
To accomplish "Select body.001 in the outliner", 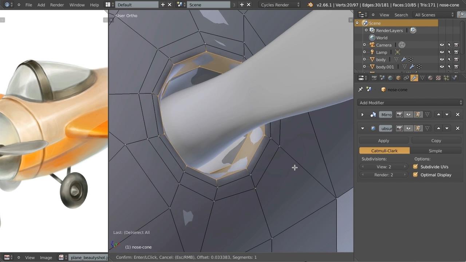I will 385,67.
